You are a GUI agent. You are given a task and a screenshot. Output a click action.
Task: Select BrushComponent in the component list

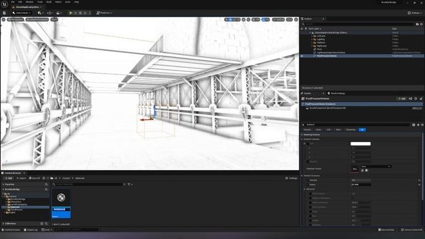(327, 108)
